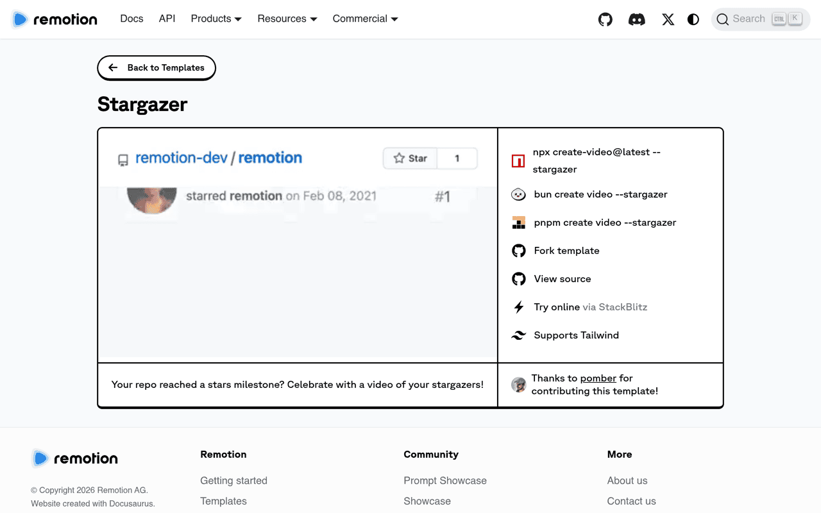Screen dimensions: 821x513
Task: Click the pnpm icon beside the pnpm command
Action: [518, 223]
